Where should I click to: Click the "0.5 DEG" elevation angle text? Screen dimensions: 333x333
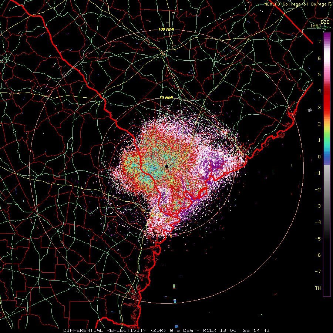(181, 330)
